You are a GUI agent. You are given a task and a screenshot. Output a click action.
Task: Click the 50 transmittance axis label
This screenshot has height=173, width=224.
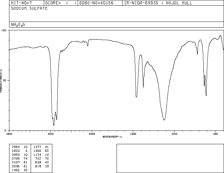click(x=5, y=80)
